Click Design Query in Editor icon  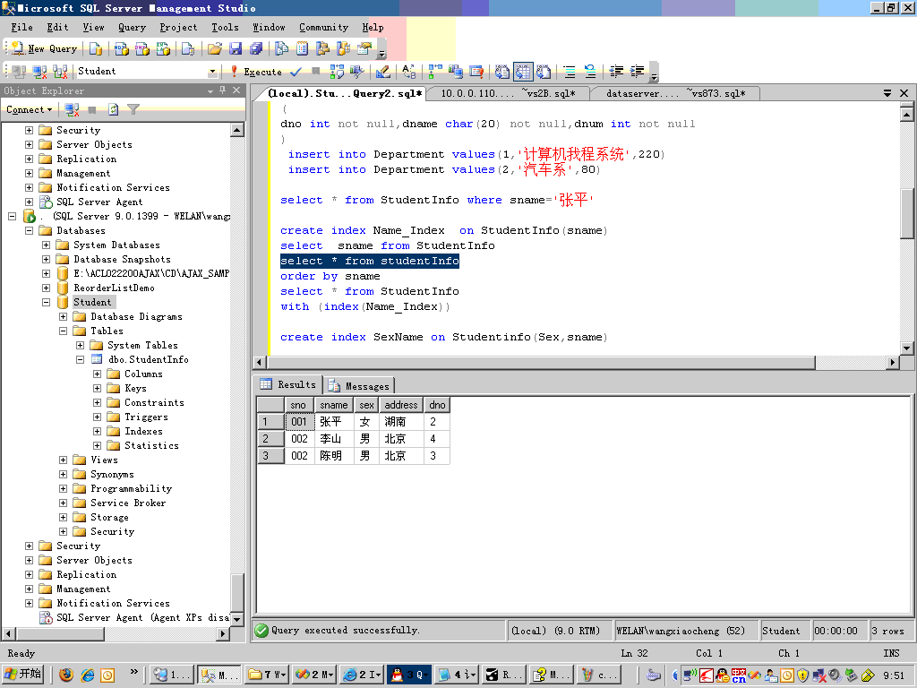click(382, 72)
